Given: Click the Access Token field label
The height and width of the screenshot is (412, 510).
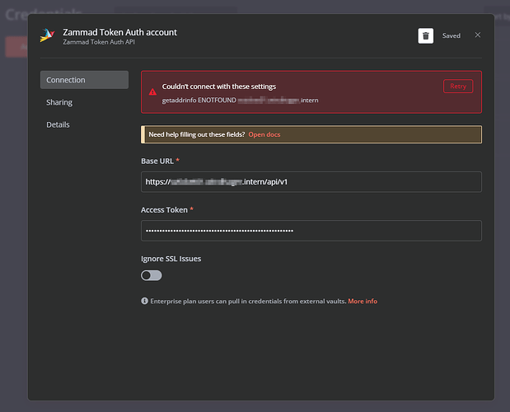Looking at the screenshot, I should [164, 210].
